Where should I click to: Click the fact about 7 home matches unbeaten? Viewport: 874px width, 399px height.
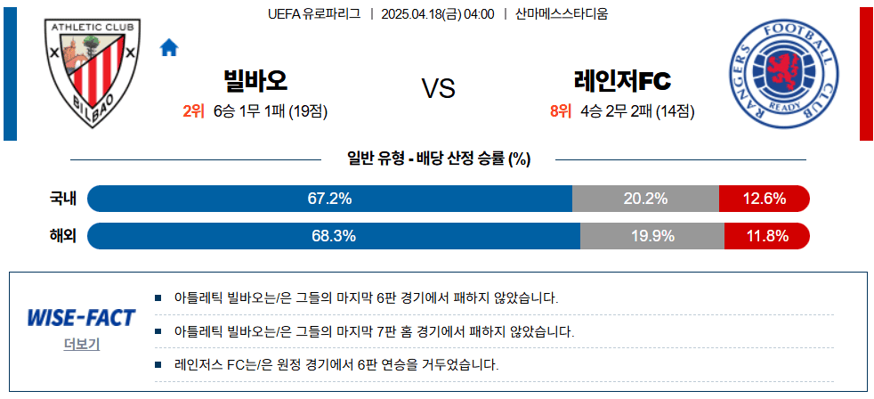[374, 331]
